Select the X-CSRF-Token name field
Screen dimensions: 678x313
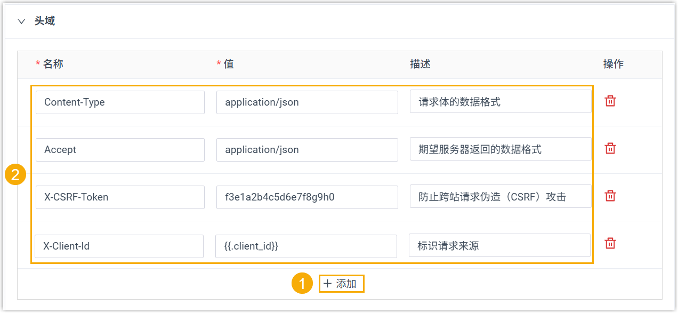(x=120, y=197)
